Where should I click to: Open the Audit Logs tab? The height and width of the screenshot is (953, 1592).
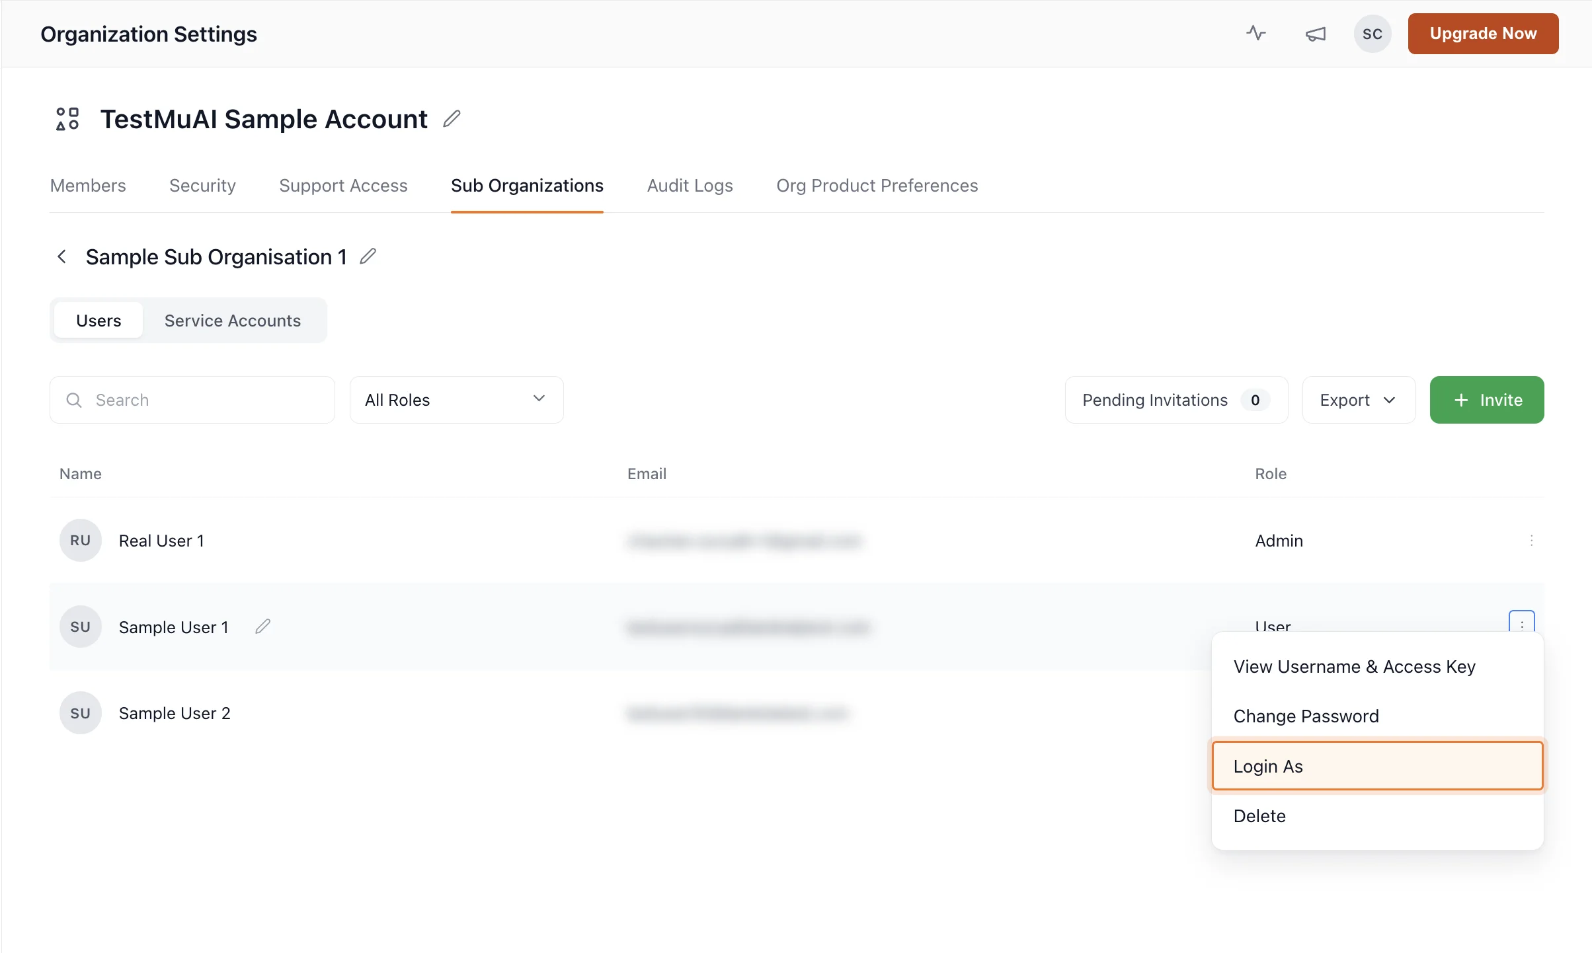pyautogui.click(x=690, y=186)
